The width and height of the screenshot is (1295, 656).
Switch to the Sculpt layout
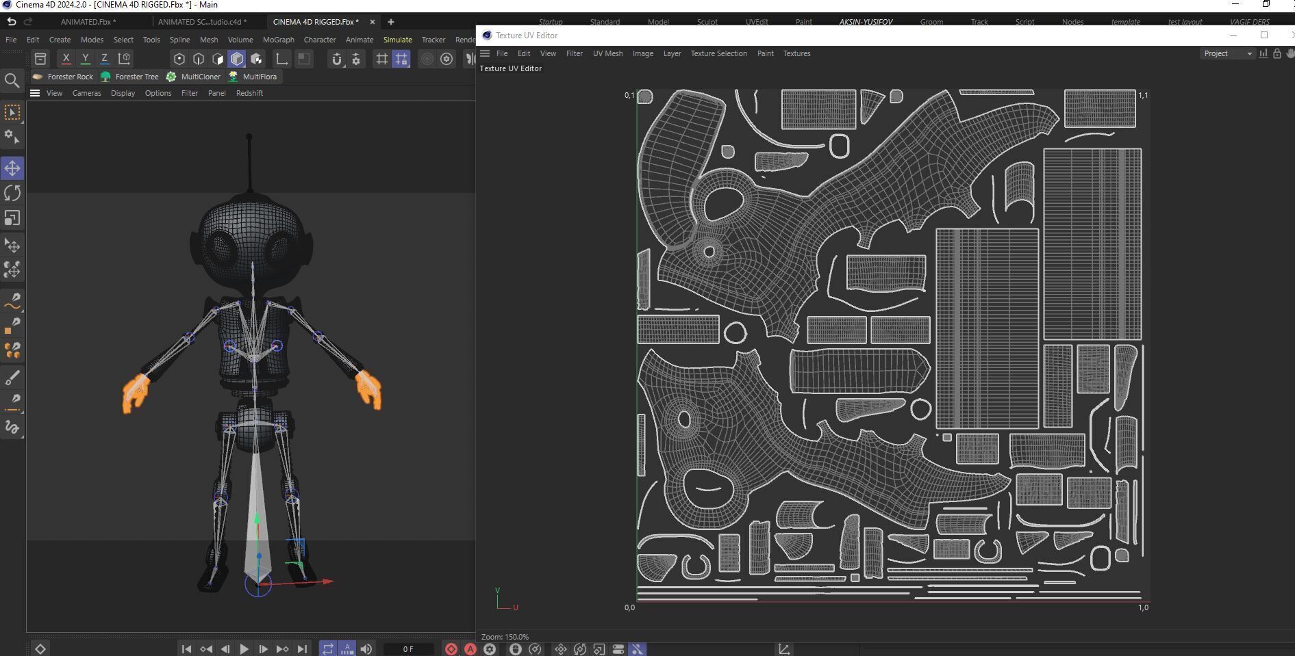(707, 22)
